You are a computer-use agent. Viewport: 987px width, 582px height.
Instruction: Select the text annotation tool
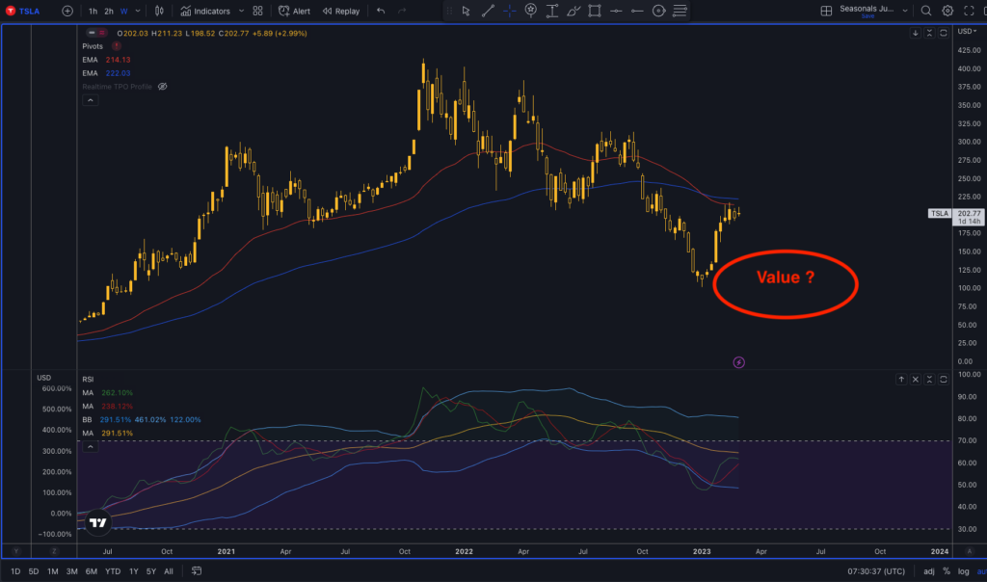551,11
